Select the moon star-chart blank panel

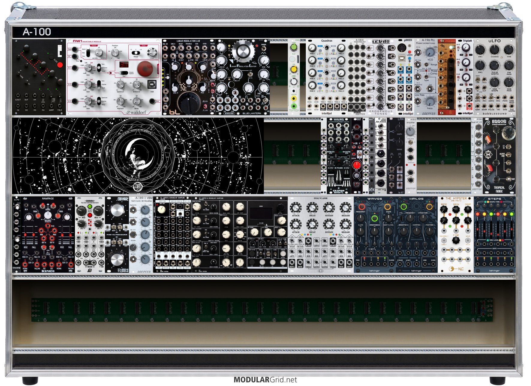138,156
